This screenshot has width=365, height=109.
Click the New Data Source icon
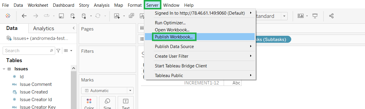73,16
